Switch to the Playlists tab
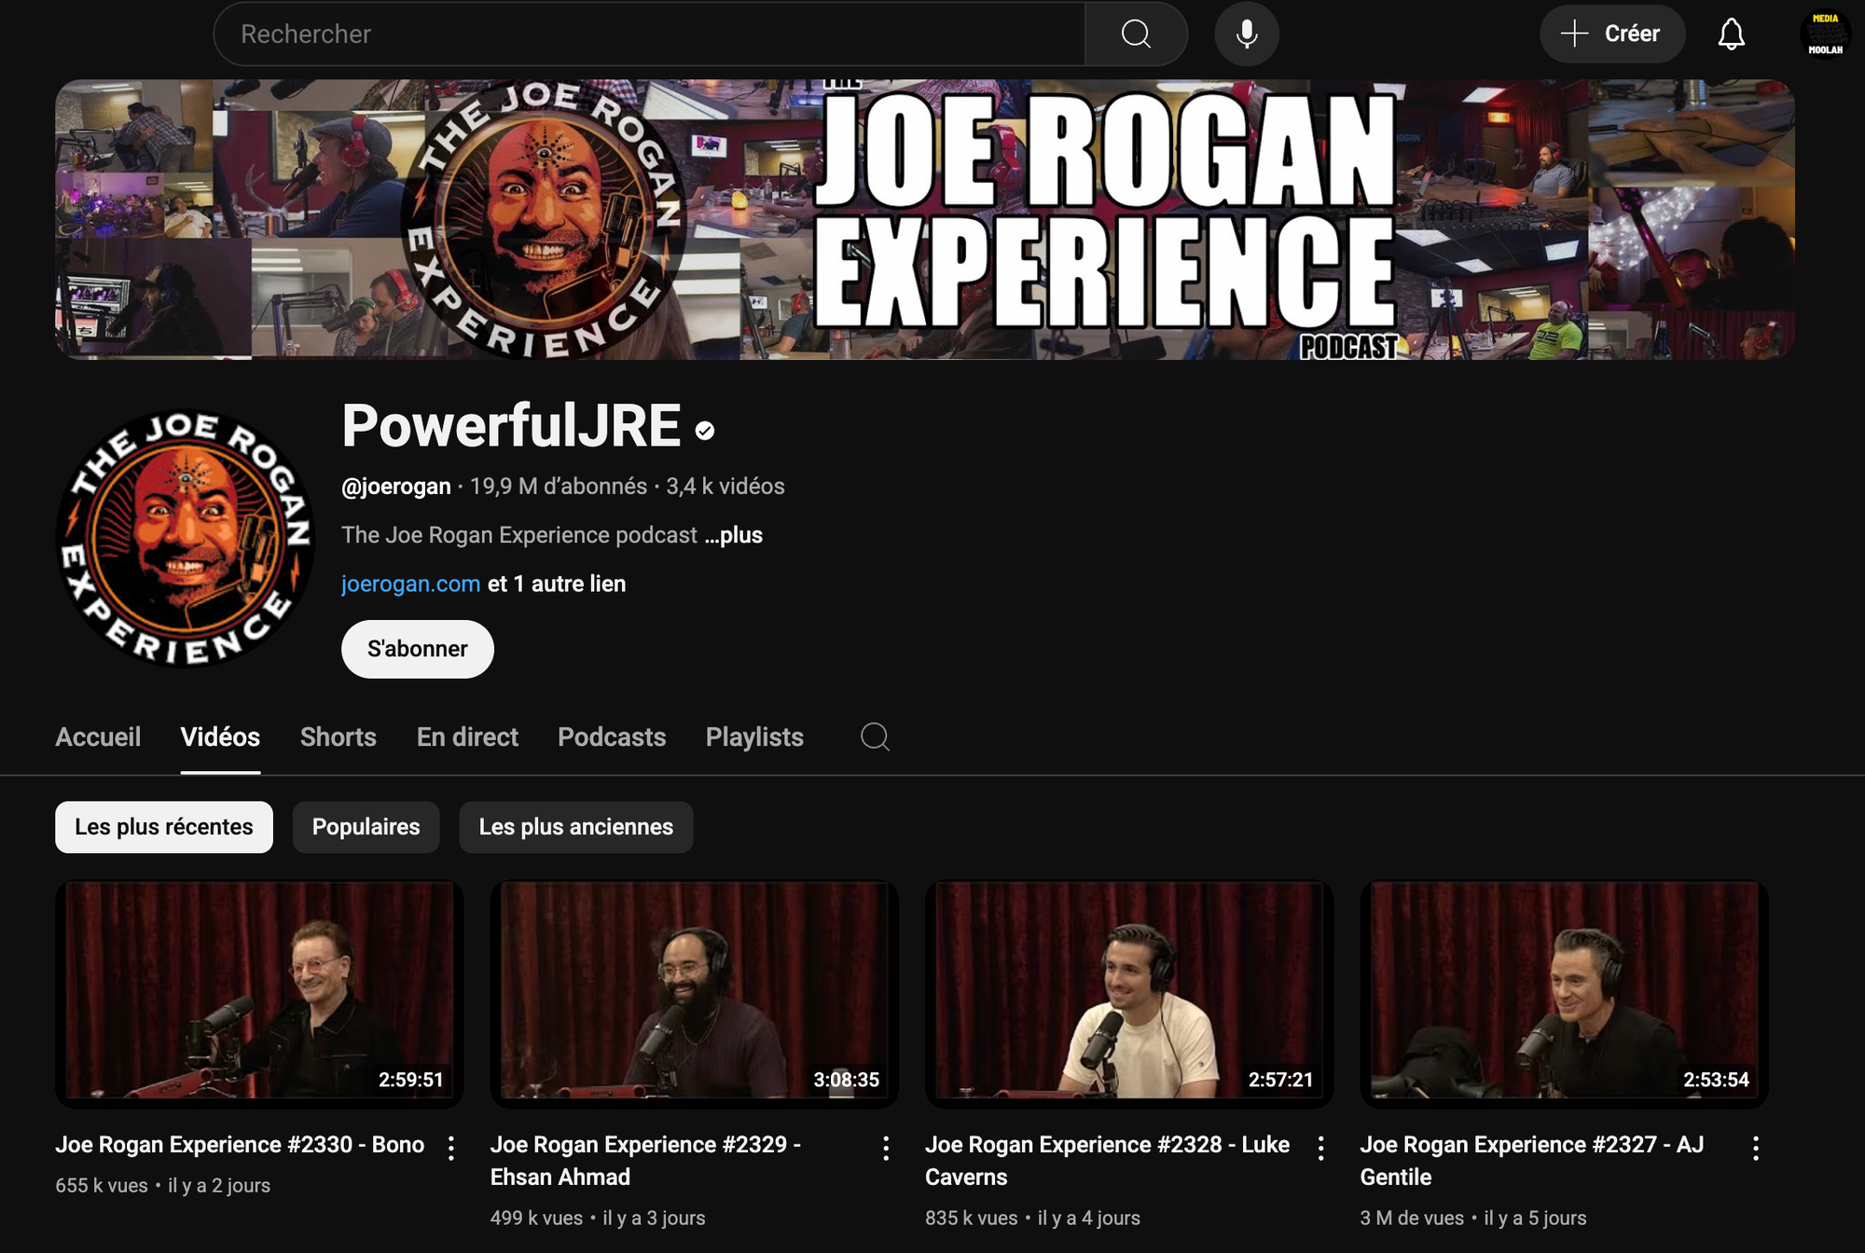The width and height of the screenshot is (1865, 1253). (754, 737)
